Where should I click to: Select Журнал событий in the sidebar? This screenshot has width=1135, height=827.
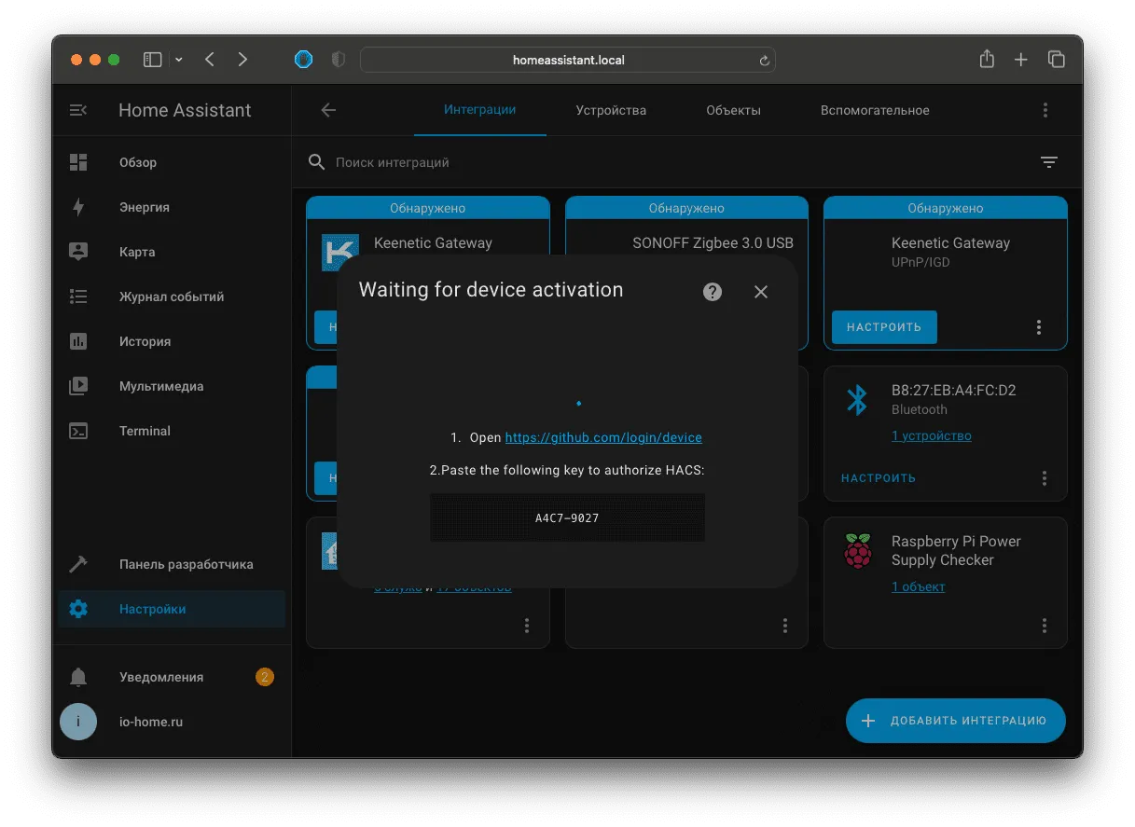pos(172,296)
